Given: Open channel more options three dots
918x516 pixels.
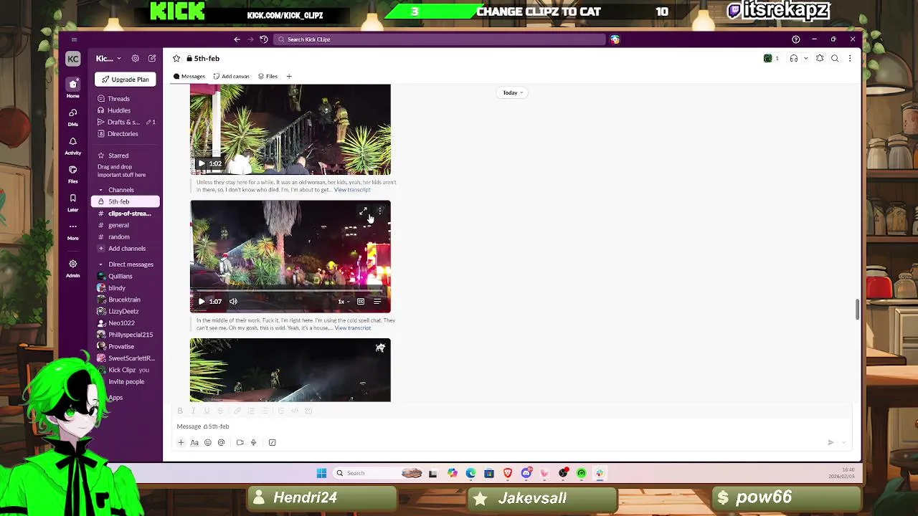Looking at the screenshot, I should (x=850, y=59).
